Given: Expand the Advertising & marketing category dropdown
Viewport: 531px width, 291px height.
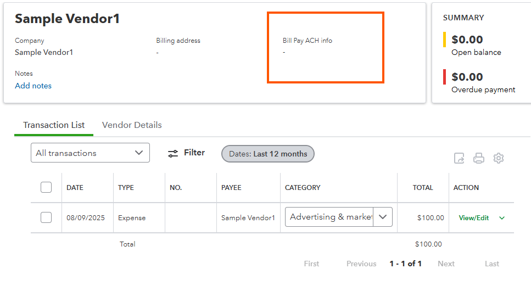Looking at the screenshot, I should (383, 217).
